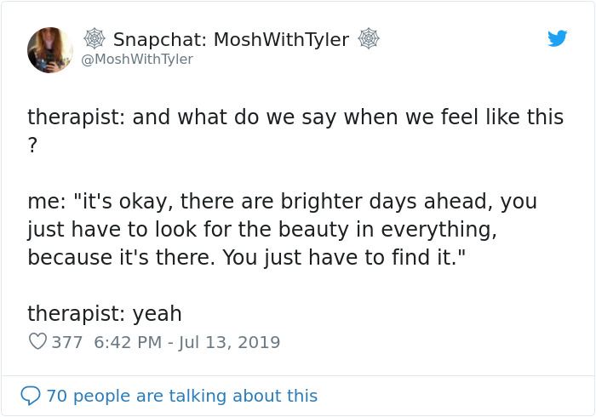The image size is (596, 417).
Task: Click the 377 likes count
Action: click(66, 342)
